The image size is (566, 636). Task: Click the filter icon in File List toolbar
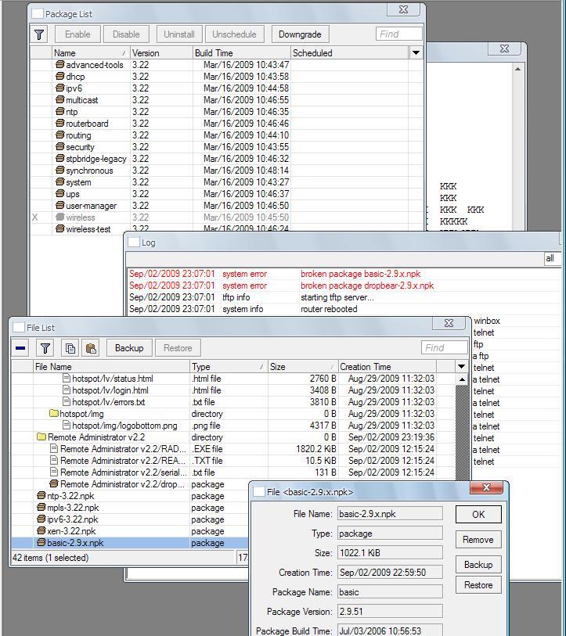tap(45, 348)
